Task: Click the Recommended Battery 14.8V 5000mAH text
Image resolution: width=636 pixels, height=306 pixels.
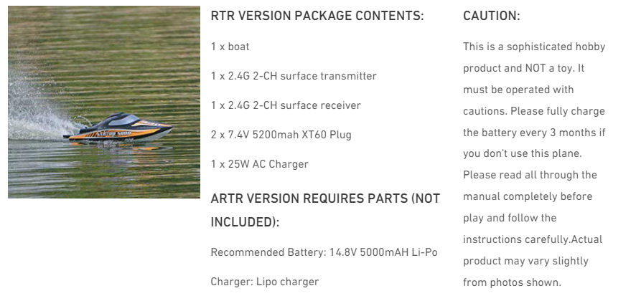Action: [x=324, y=252]
